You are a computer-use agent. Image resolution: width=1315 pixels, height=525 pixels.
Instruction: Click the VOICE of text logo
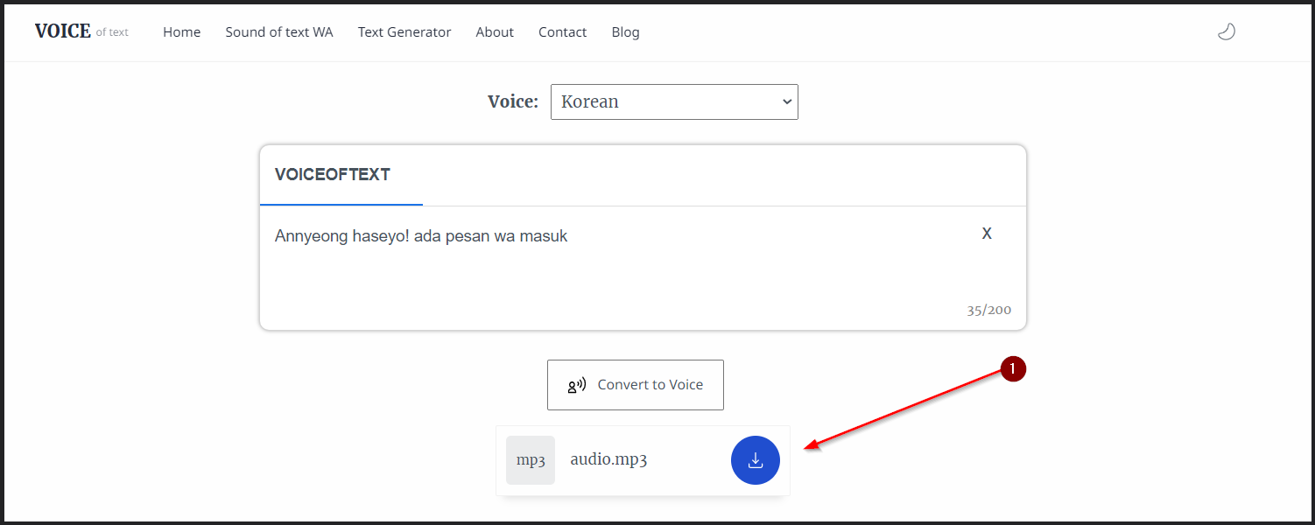81,31
